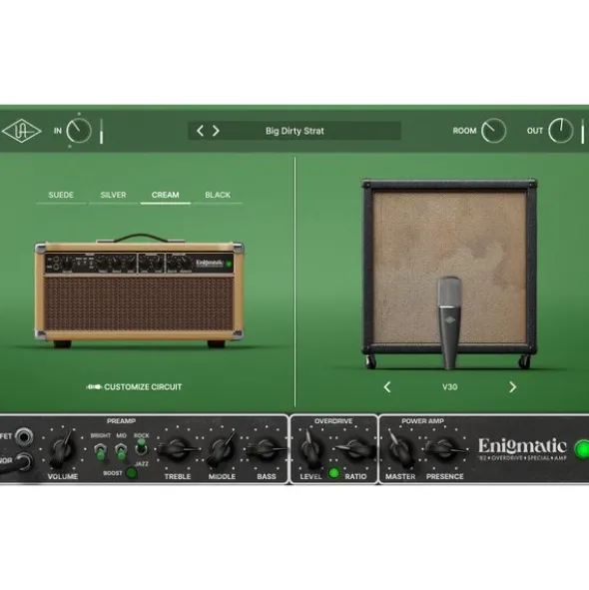Toggle the green power light beside Enigmatic
This screenshot has width=589, height=590.
click(x=581, y=449)
